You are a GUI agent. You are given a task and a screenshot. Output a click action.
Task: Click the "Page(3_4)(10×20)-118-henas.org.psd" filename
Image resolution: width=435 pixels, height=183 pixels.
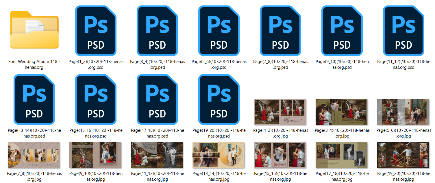pos(158,64)
